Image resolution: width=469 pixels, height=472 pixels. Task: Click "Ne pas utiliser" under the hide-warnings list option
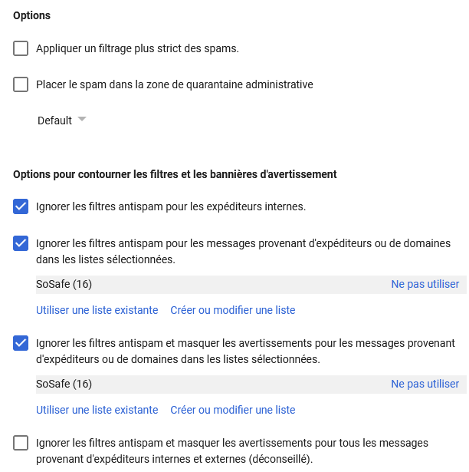pos(425,385)
